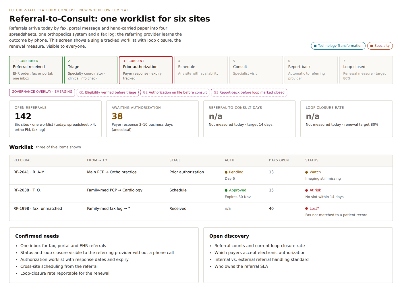This screenshot has height=291, width=402.
Task: Click the STAGE column header
Action: [175, 160]
